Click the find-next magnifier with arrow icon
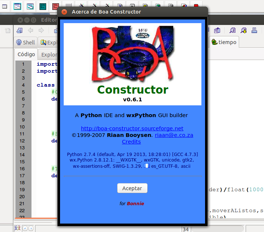Image resolution: width=264 pixels, height=232 pixels. coord(243,30)
